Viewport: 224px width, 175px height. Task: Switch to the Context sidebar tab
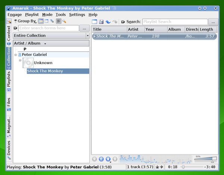coord(9,35)
